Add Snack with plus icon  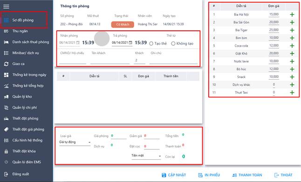pos(292,77)
